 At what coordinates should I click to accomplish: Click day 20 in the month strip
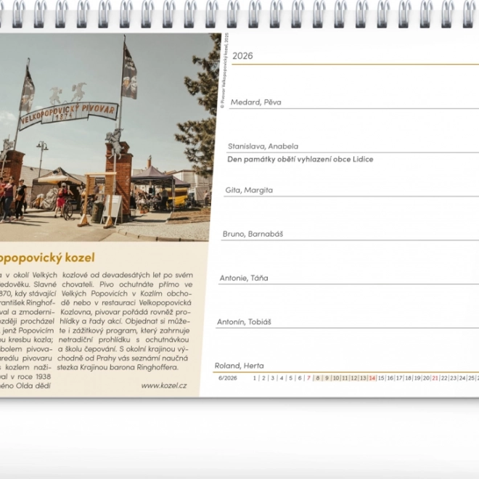(426, 378)
